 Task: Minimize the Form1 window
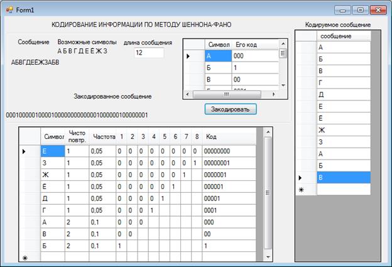point(343,10)
